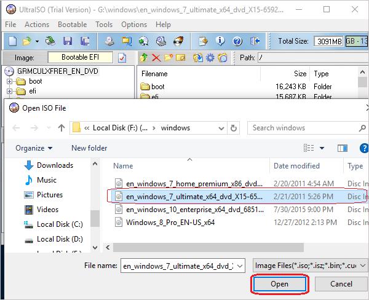Open the Tools menu
Screen dimensions: 369x300
104,25
